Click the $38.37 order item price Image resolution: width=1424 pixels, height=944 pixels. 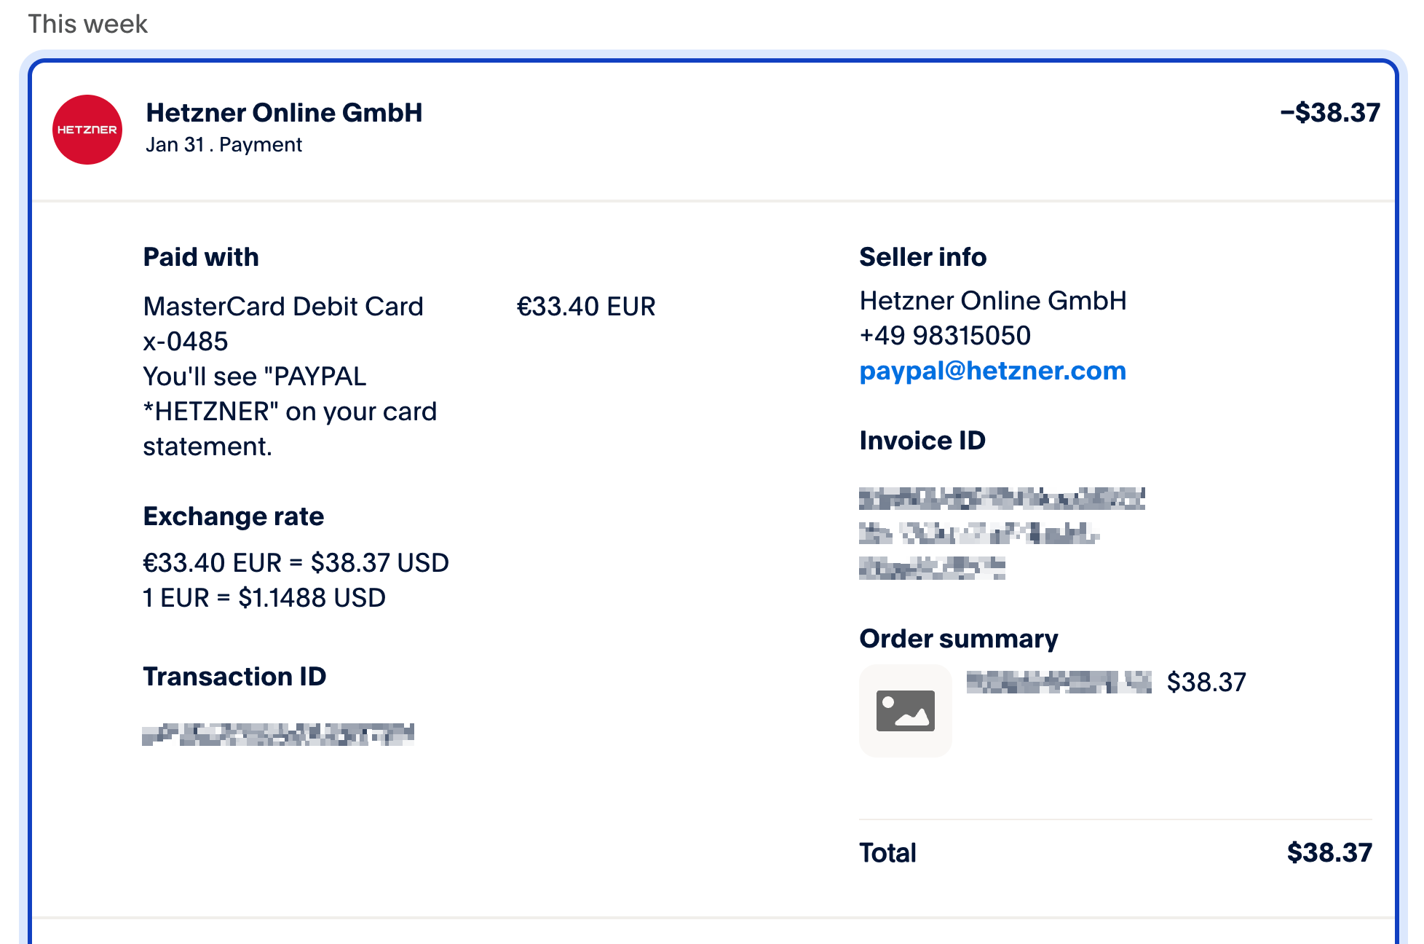point(1206,683)
